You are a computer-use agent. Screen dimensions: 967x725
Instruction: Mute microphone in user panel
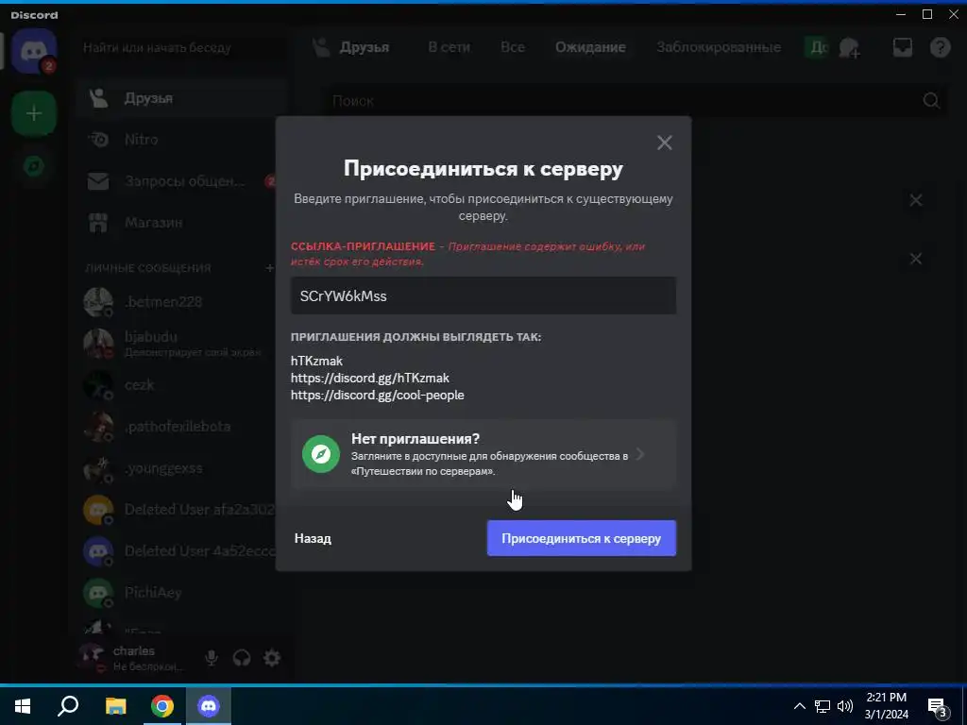211,658
